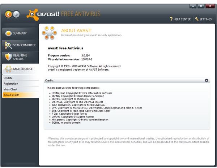Screen dimensions: 217x168
Task: Click the SQLite public domain line
Action: click(x=66, y=123)
